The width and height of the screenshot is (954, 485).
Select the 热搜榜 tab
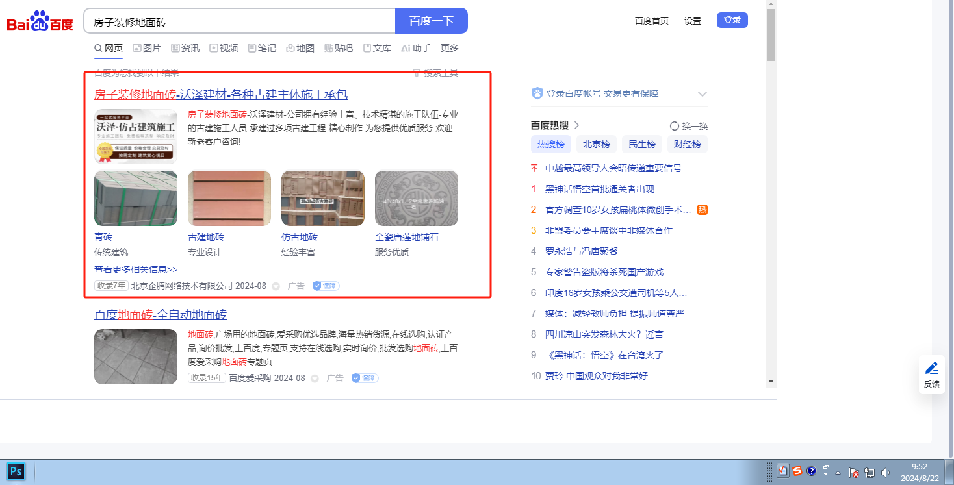[551, 144]
